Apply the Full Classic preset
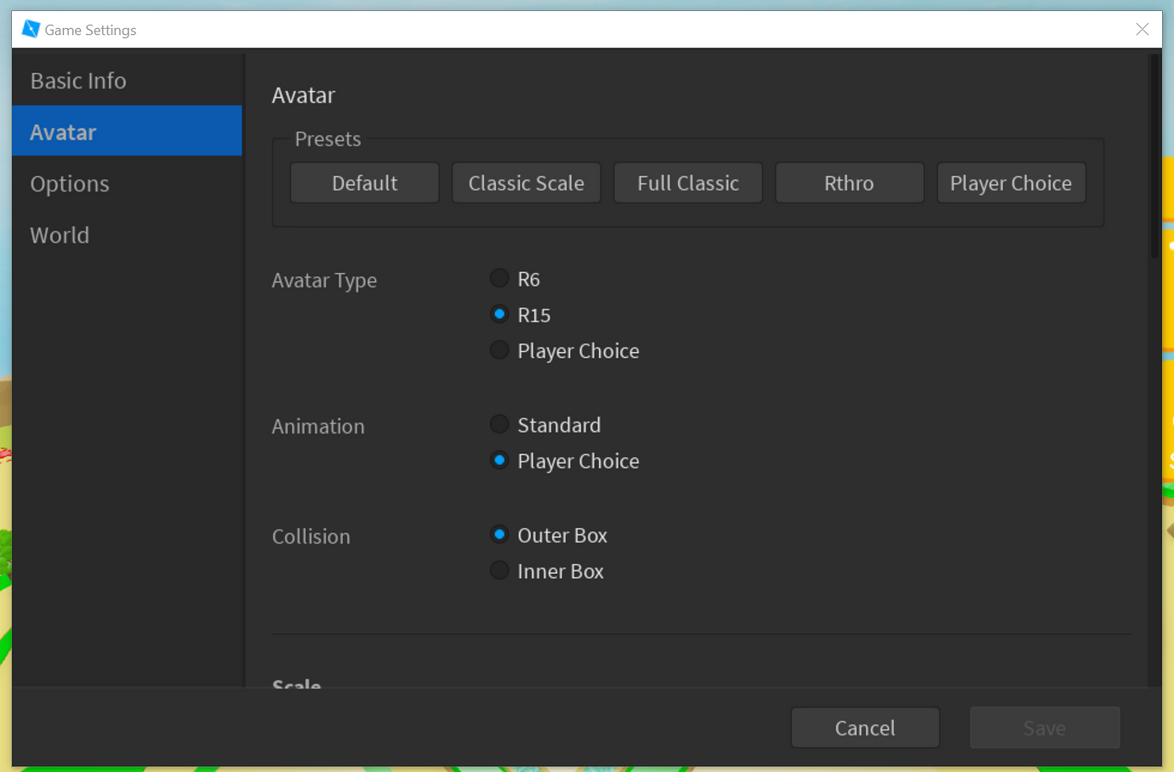This screenshot has height=772, width=1174. (687, 182)
